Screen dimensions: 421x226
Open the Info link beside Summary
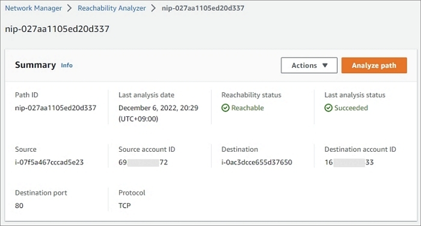67,65
